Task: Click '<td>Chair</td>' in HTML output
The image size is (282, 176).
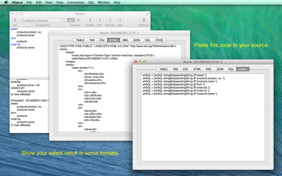Action: click(93, 99)
